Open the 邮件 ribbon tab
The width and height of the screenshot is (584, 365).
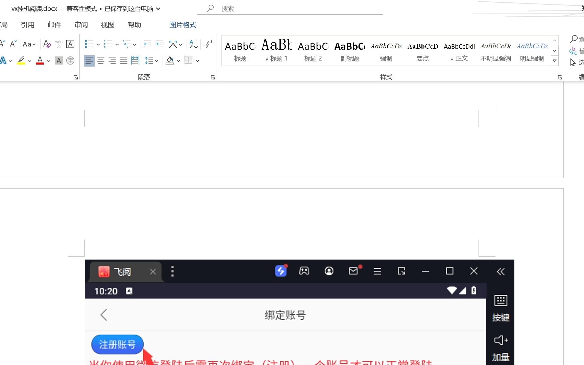54,25
